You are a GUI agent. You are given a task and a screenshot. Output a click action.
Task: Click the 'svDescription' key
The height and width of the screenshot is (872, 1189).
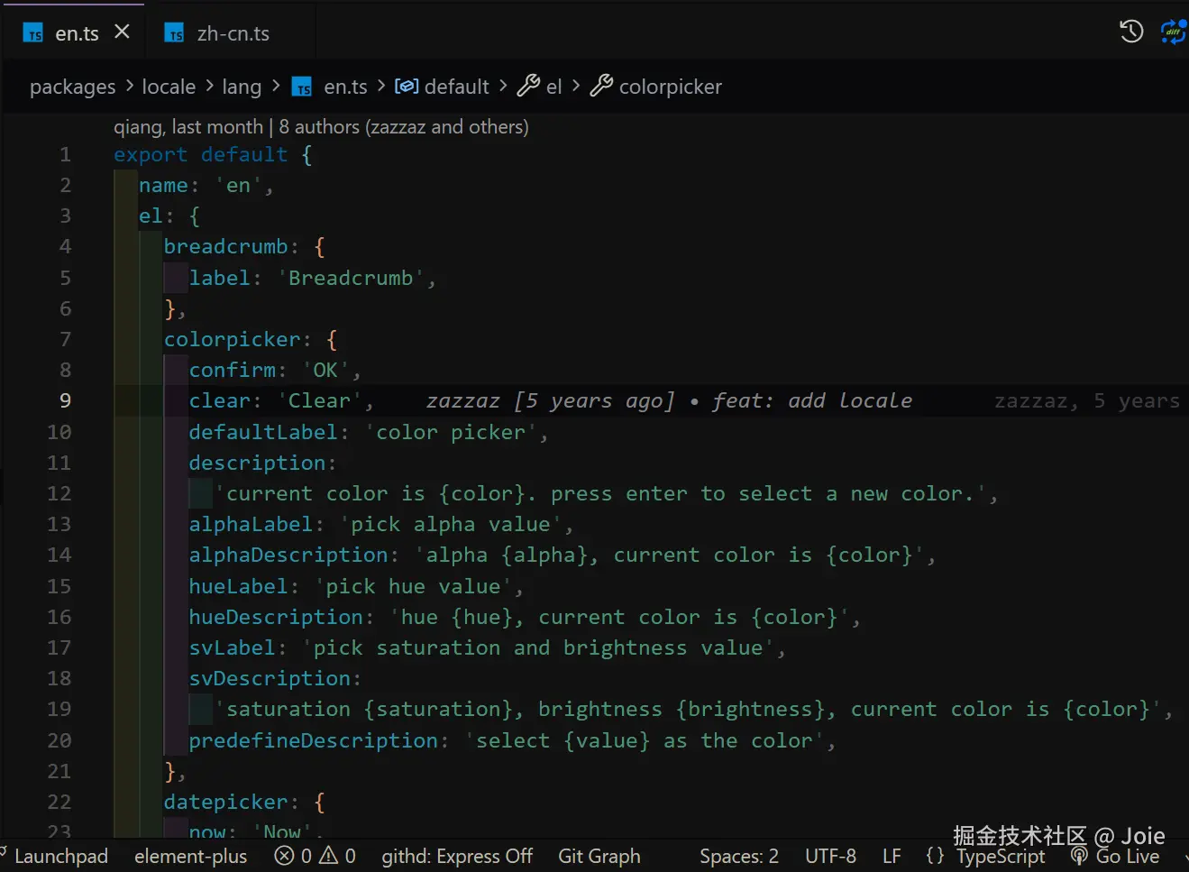tap(270, 678)
